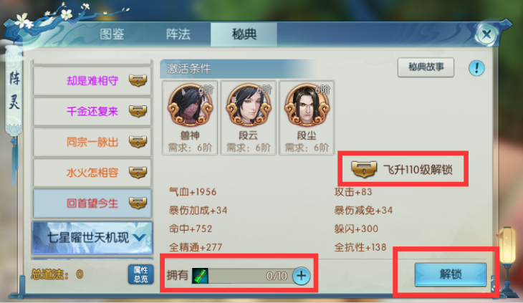Click the lock icon on 水火怎相容

(x=138, y=173)
